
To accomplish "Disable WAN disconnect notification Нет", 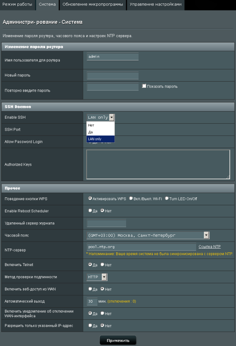I will [102, 313].
